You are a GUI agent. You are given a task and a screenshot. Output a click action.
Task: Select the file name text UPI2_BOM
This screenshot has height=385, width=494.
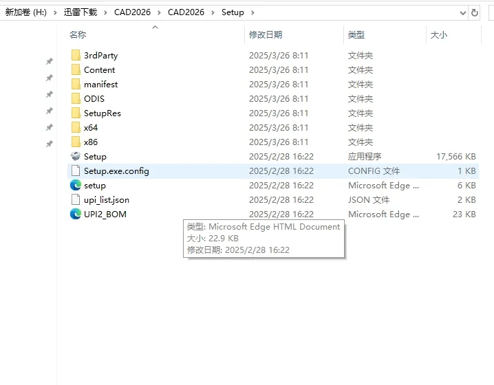[x=105, y=214]
